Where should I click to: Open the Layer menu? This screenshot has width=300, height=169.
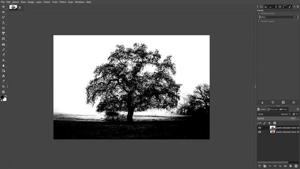click(38, 2)
